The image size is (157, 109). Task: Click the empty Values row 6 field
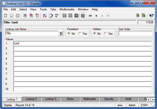pyautogui.click(x=82, y=69)
